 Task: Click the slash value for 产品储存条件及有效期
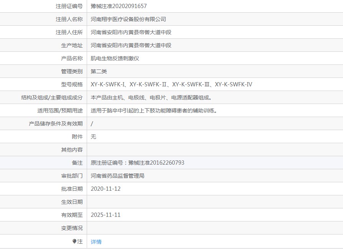[92, 124]
